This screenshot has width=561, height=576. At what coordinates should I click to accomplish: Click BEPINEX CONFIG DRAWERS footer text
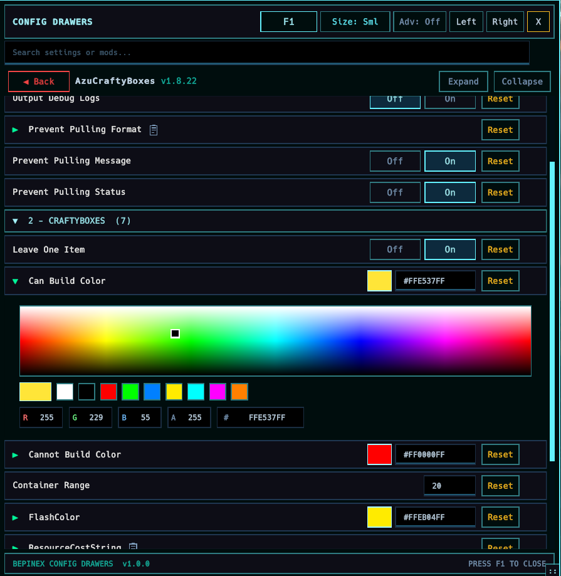(63, 563)
